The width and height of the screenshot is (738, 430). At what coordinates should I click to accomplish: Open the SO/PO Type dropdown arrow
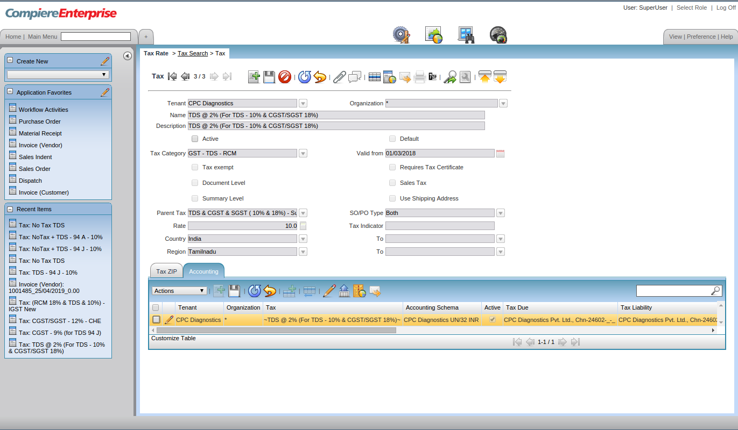[501, 213]
